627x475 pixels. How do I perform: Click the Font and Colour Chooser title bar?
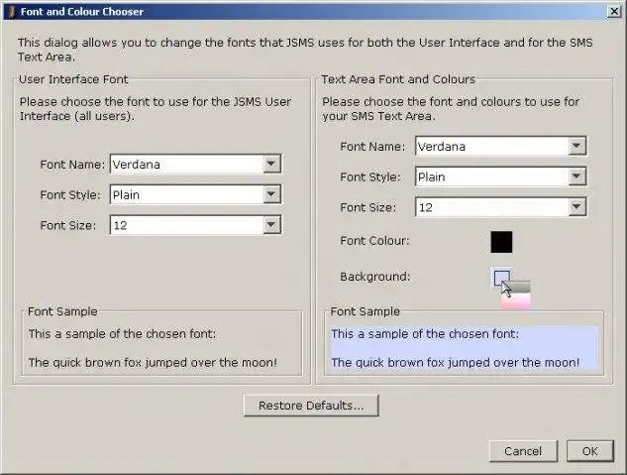pos(297,12)
